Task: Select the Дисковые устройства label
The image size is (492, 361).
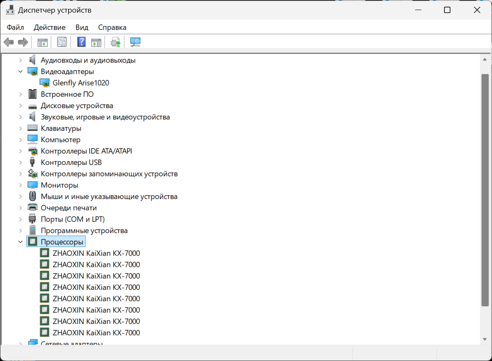Action: pyautogui.click(x=77, y=106)
